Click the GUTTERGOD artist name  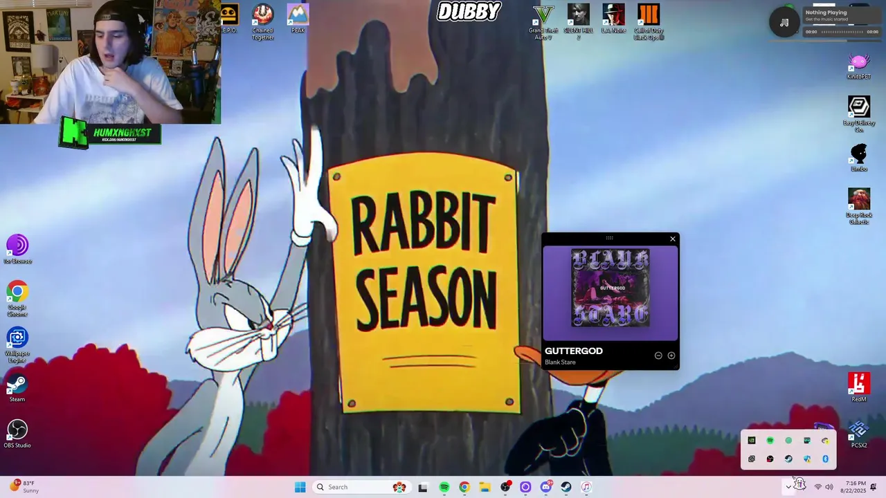574,351
